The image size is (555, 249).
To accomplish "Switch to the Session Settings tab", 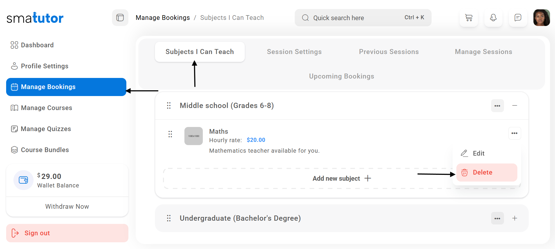I will (294, 52).
